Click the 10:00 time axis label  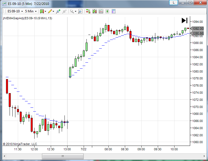click(x=174, y=149)
